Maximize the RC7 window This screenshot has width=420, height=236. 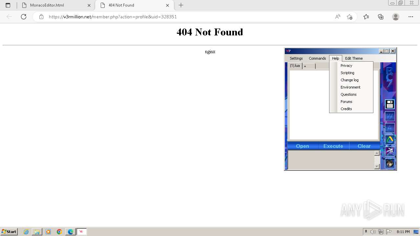click(x=387, y=51)
